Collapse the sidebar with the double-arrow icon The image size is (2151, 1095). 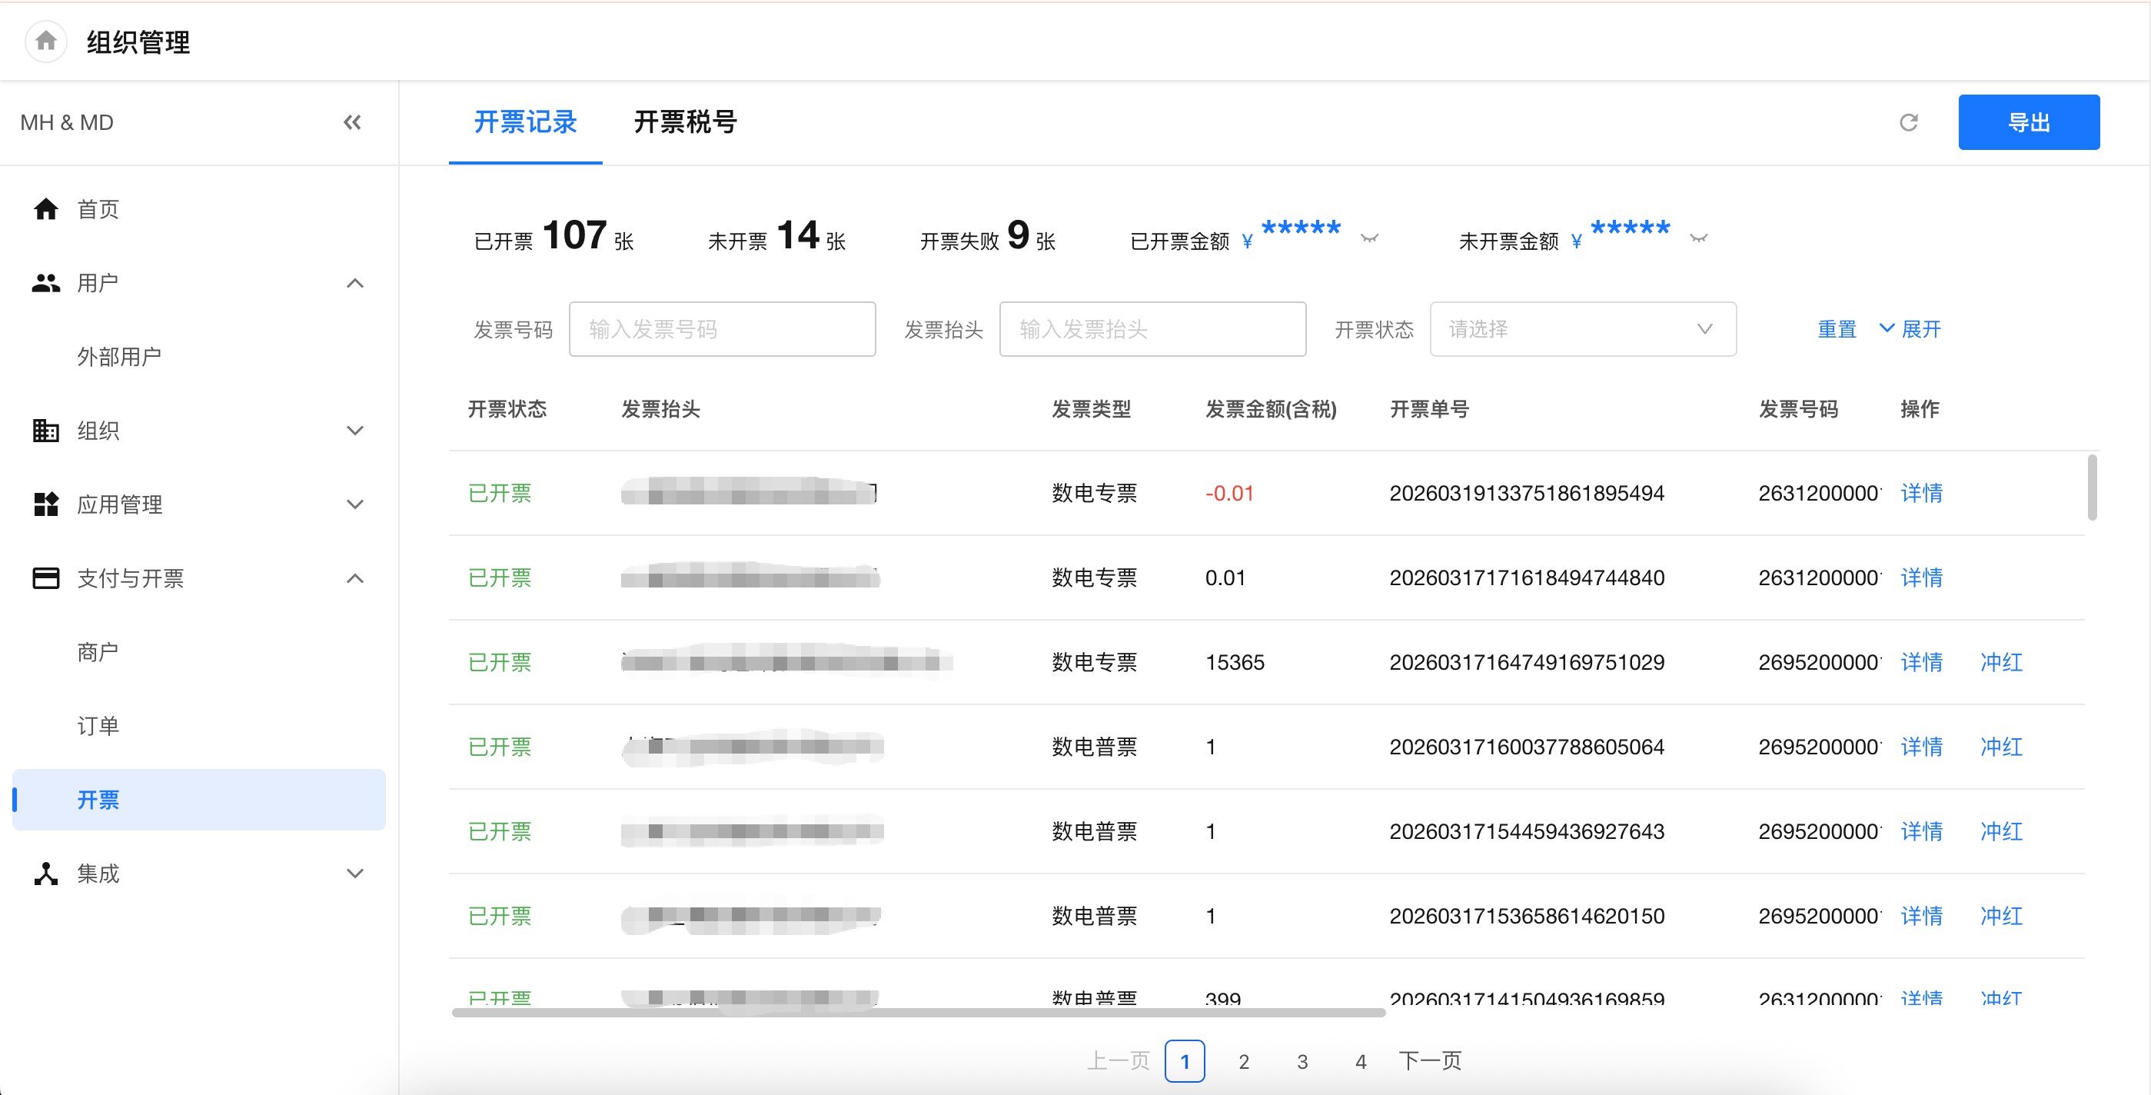tap(351, 123)
